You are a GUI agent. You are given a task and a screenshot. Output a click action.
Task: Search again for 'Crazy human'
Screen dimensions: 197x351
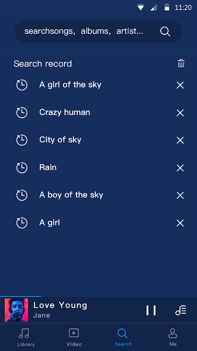coord(65,112)
